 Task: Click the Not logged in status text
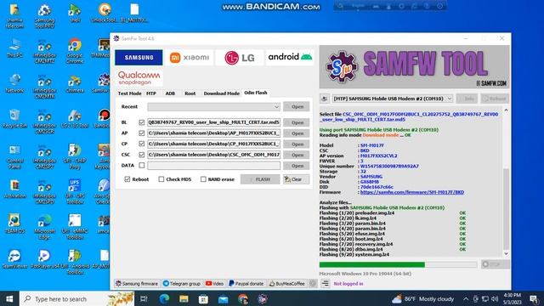tap(348, 284)
